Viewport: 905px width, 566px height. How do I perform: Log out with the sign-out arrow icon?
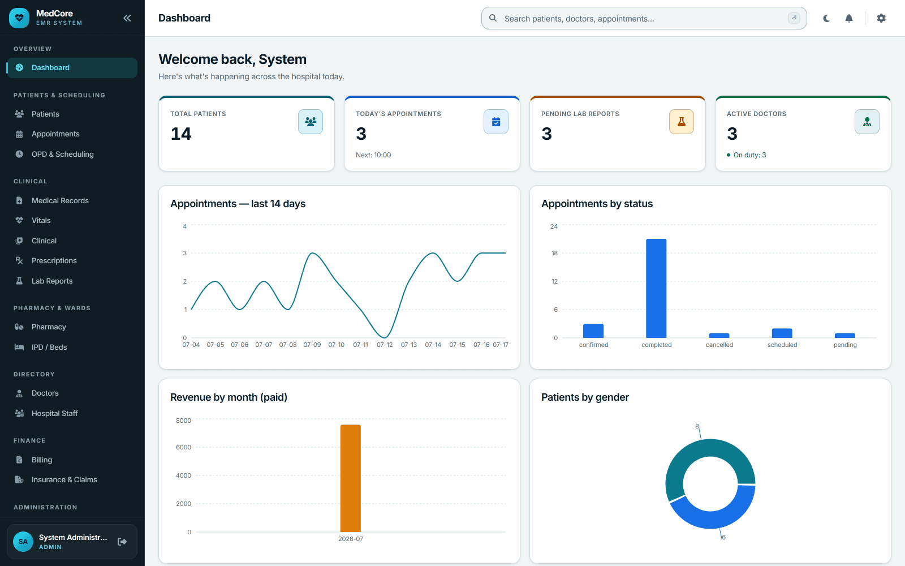point(122,542)
